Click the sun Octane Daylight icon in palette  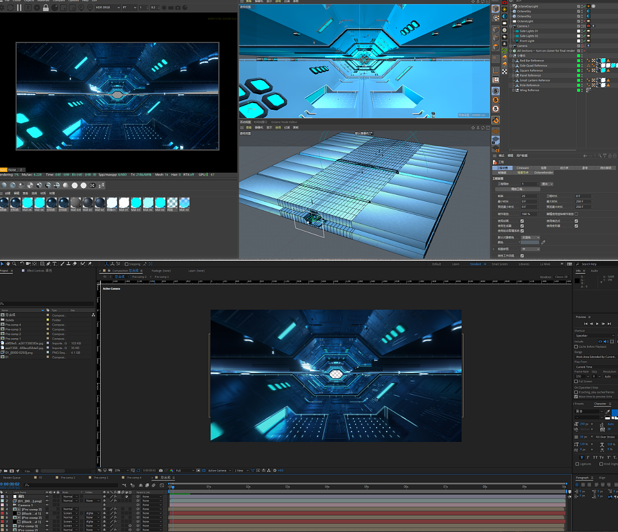tap(504, 9)
